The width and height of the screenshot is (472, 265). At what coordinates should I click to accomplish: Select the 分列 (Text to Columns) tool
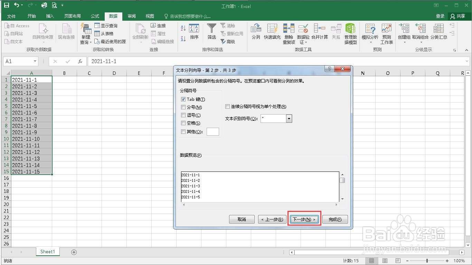tap(256, 33)
